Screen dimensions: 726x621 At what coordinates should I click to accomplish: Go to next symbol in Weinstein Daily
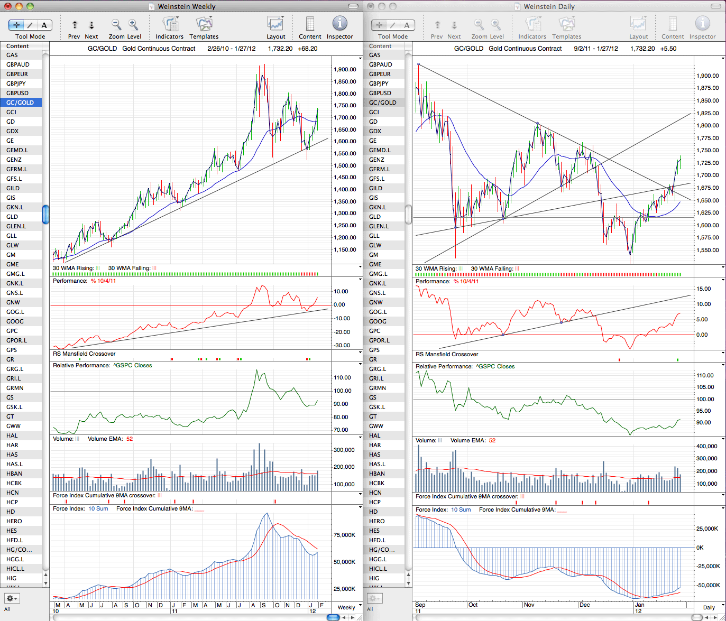click(x=454, y=25)
